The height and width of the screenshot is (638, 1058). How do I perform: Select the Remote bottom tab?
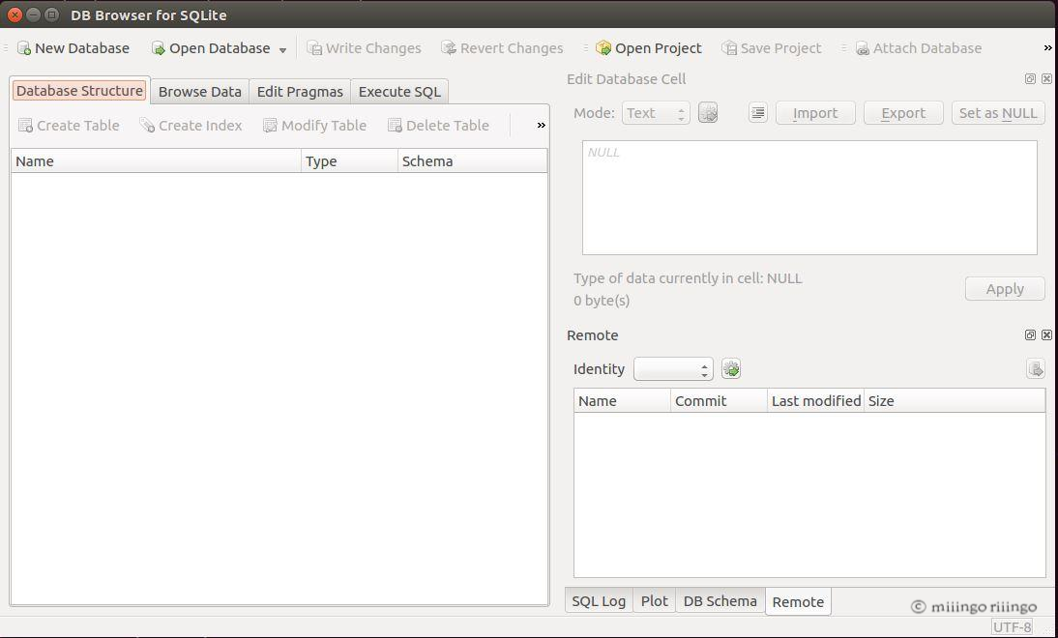pos(798,601)
